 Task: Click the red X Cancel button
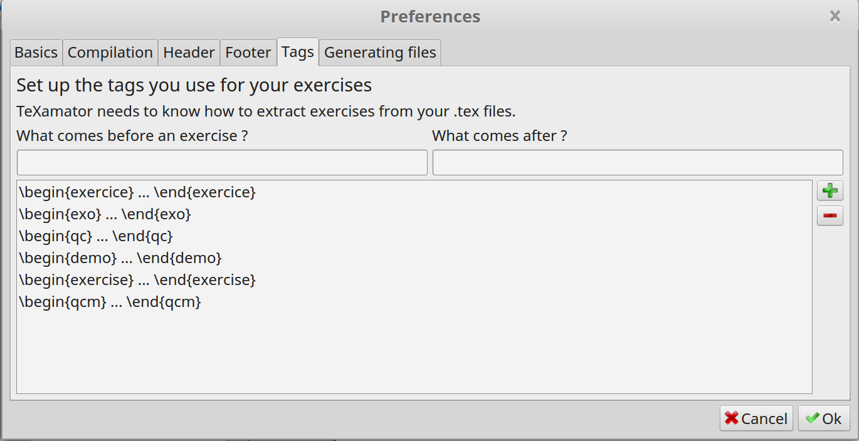pyautogui.click(x=756, y=418)
